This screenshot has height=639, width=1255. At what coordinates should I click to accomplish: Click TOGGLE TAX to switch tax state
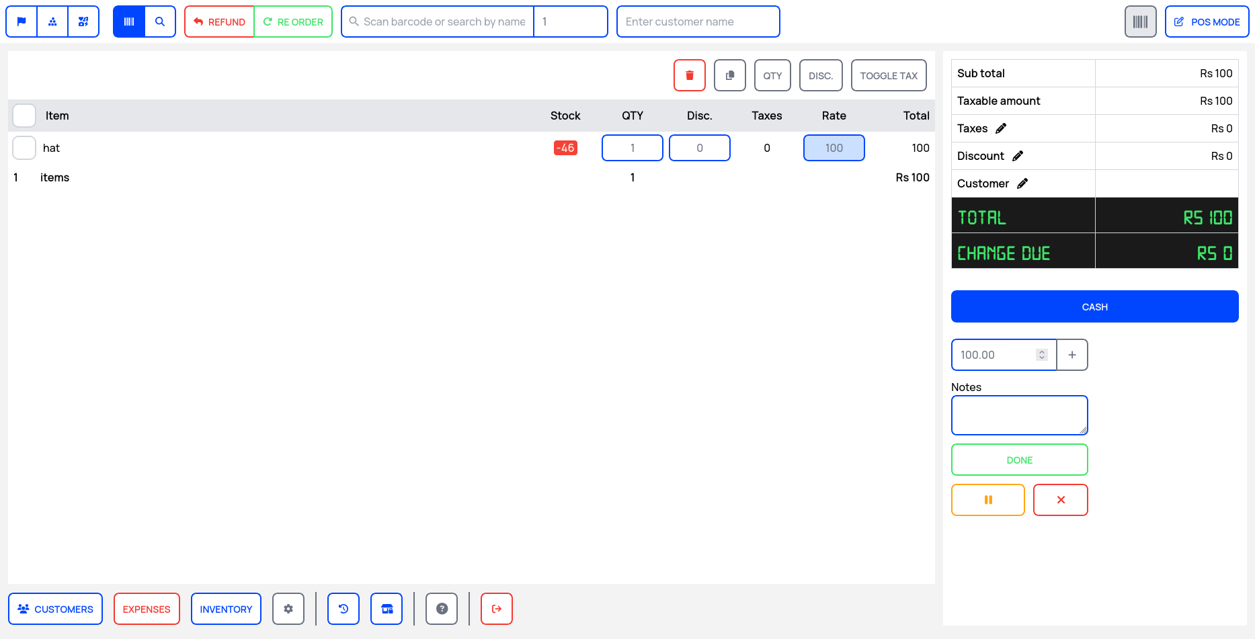(x=889, y=75)
